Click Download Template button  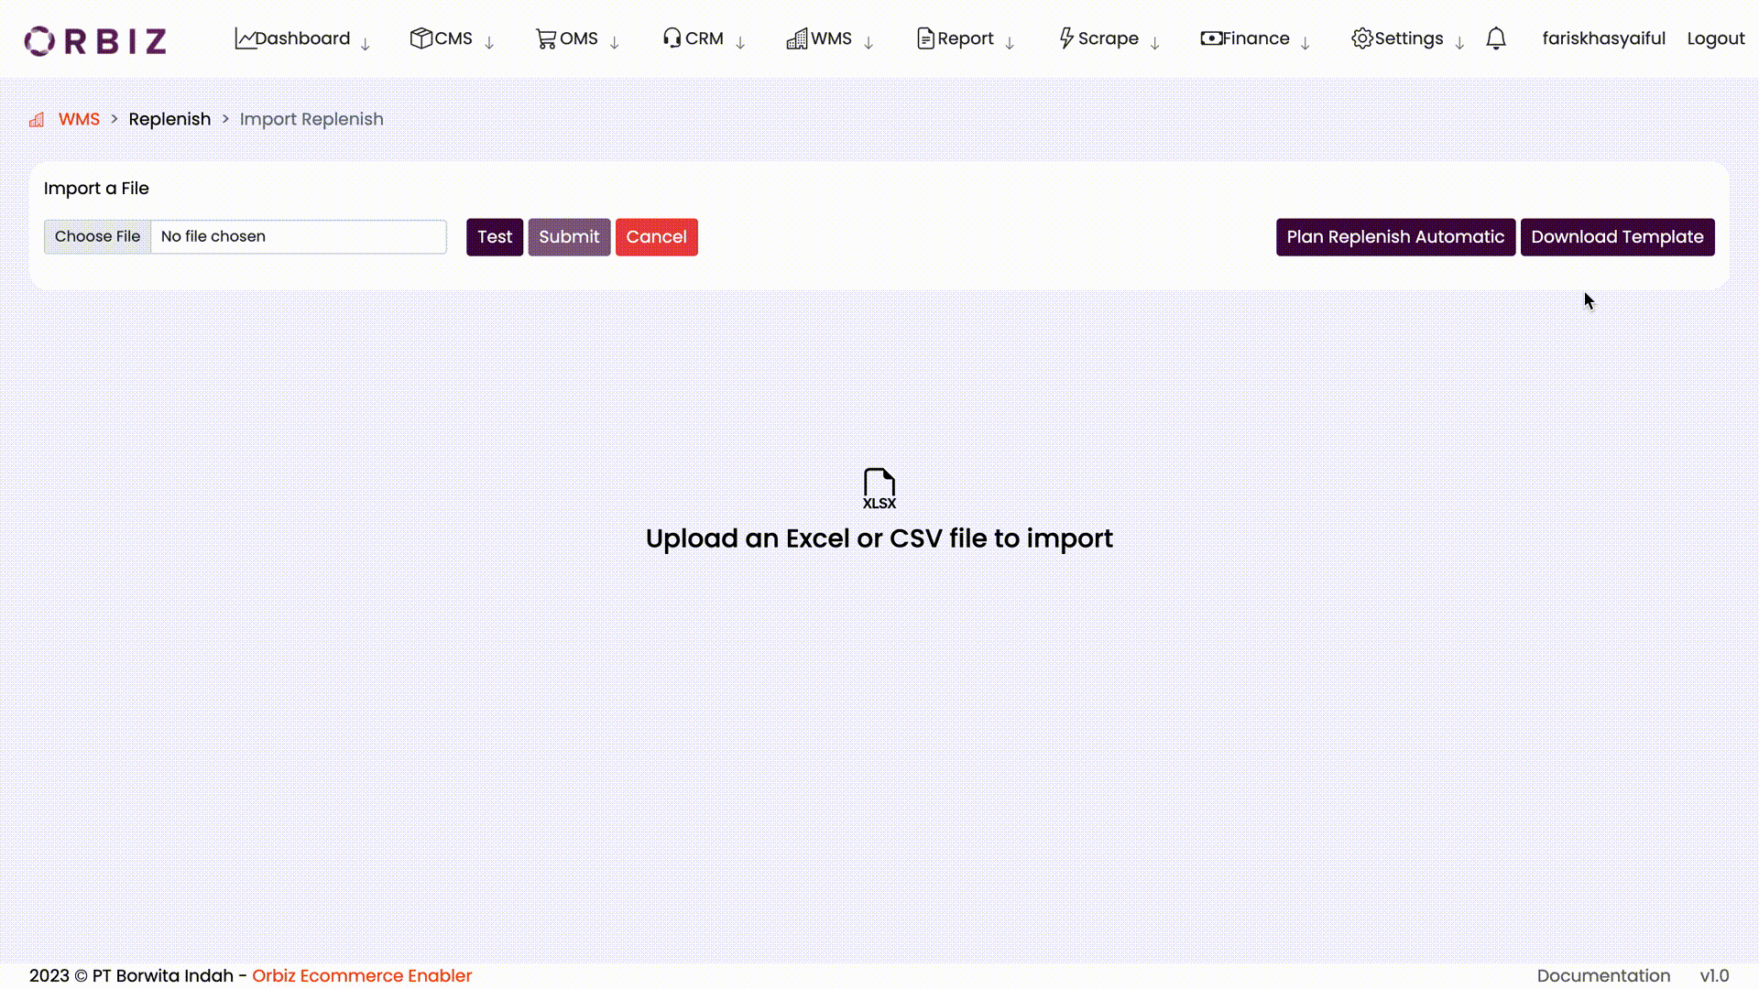tap(1618, 236)
